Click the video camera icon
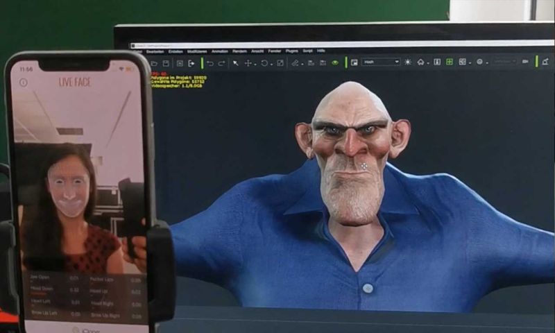The width and height of the screenshot is (555, 333). pyautogui.click(x=525, y=62)
